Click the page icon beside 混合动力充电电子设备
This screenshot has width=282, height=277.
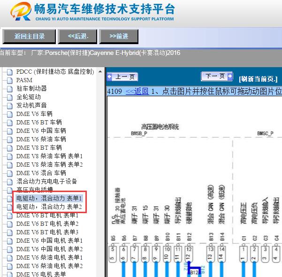[10, 182]
